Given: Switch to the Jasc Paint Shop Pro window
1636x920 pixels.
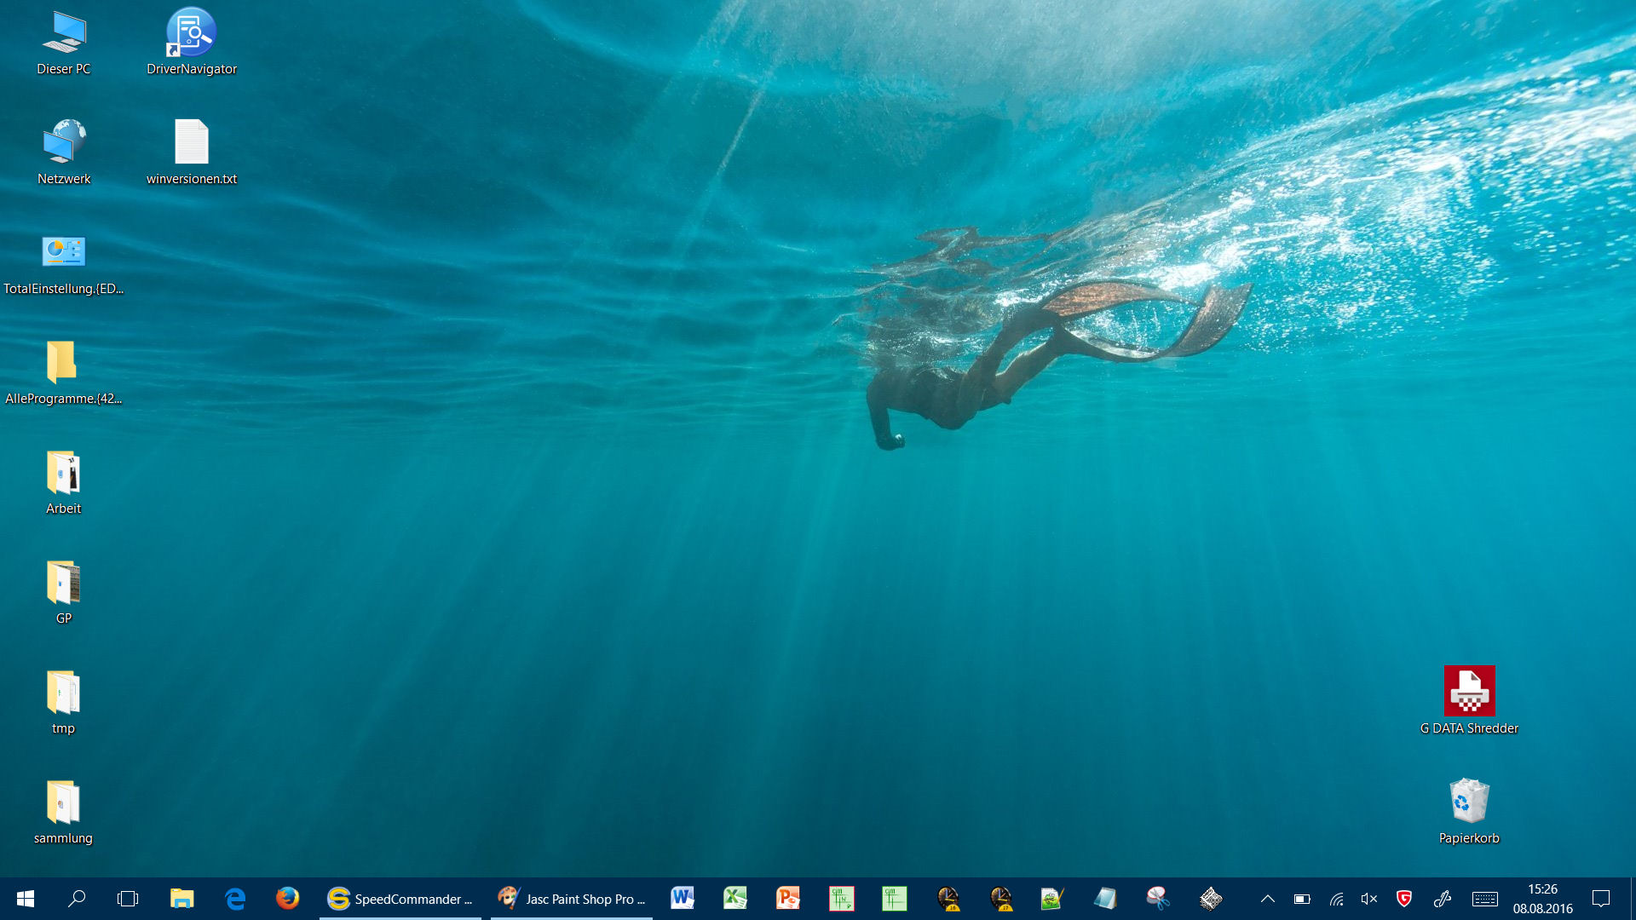Looking at the screenshot, I should pos(572,899).
